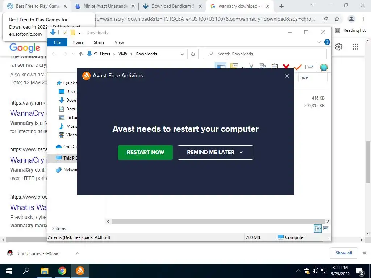Switch to Ninite Avast Unattended tab
This screenshot has width=371, height=278.
coord(105,6)
